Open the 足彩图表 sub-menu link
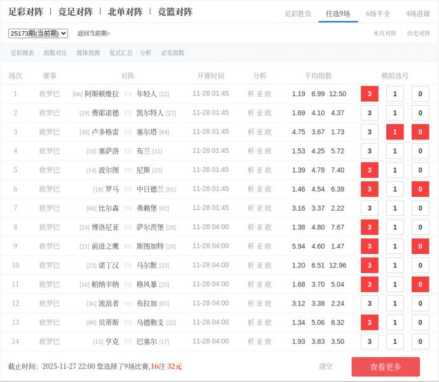Viewport: 439px width, 382px height. point(22,53)
